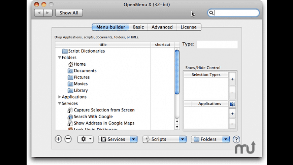293x165 pixels.
Task: Click the Documents folder icon
Action: coord(70,71)
